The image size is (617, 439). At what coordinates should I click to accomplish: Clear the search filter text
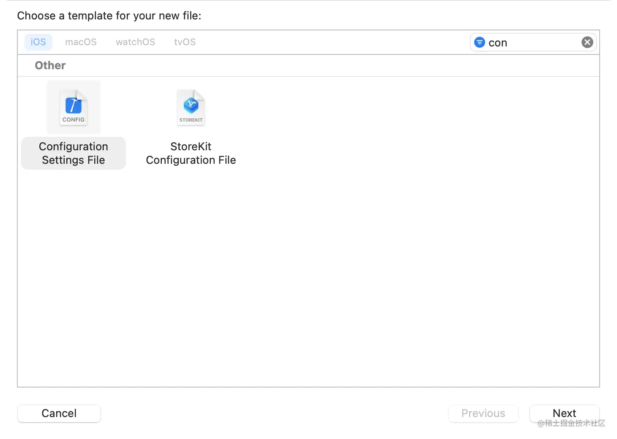[x=587, y=42]
